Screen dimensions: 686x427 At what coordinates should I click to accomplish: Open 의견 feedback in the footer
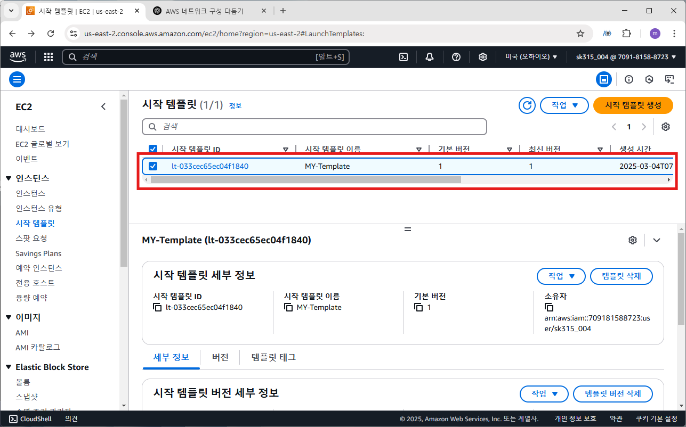point(71,419)
